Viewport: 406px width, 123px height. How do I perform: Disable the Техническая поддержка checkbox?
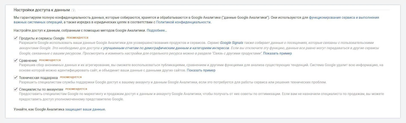click(x=15, y=78)
